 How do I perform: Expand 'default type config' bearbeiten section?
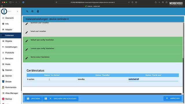click(103, 41)
